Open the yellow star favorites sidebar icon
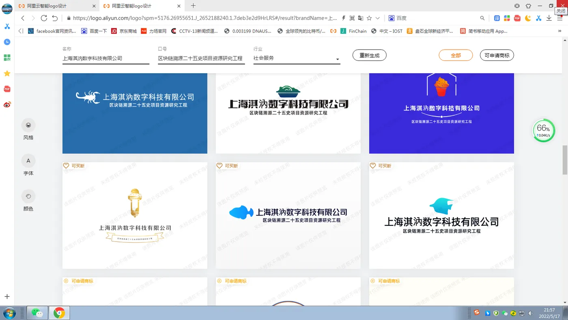 tap(7, 74)
